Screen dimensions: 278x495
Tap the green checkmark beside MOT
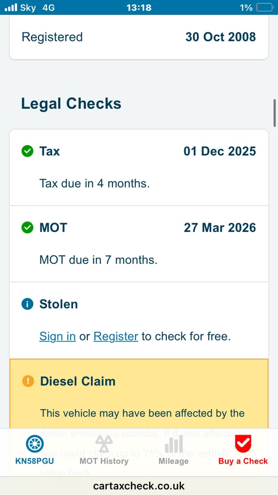coord(28,228)
